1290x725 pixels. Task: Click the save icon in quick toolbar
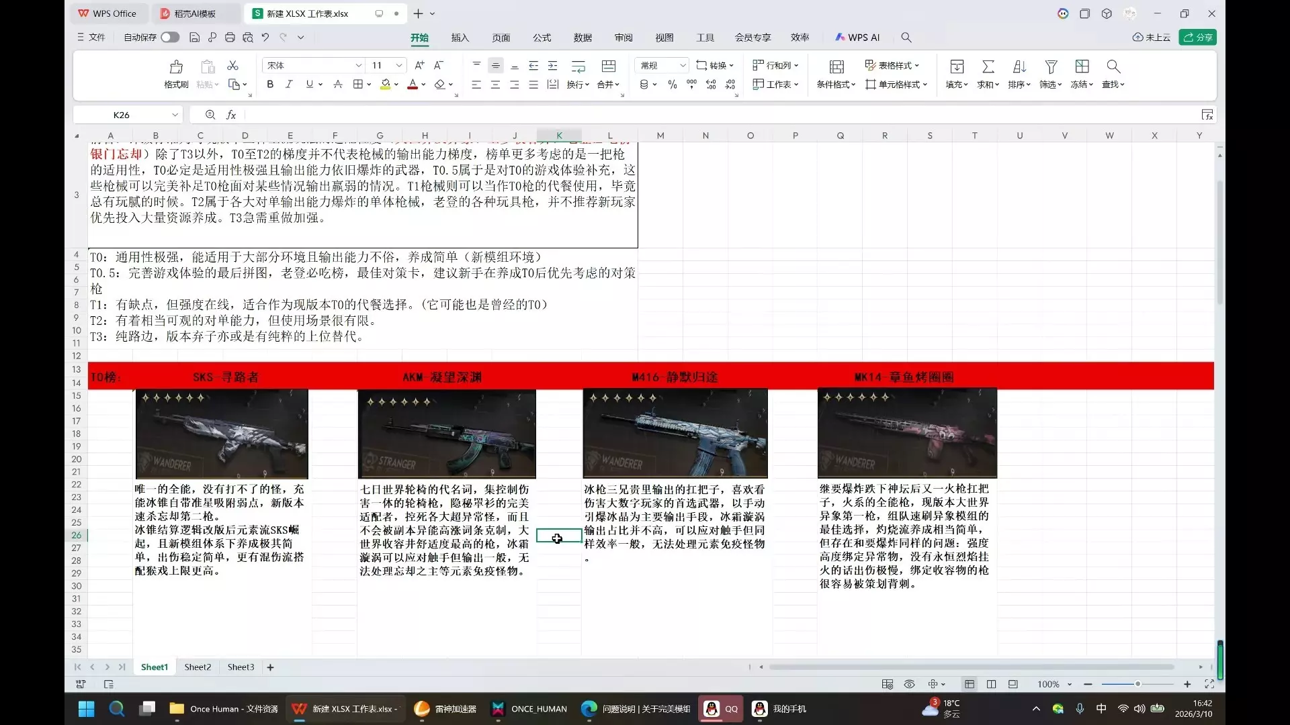click(194, 38)
